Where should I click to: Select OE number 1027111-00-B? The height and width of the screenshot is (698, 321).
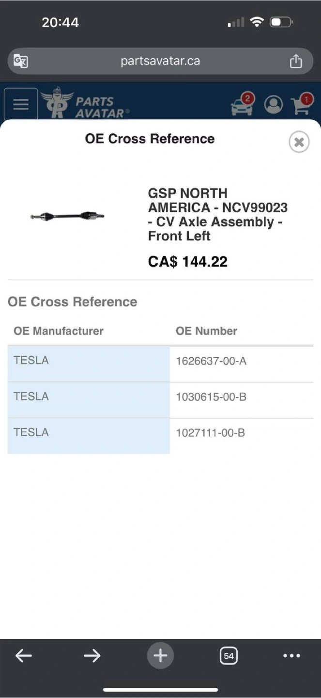(210, 433)
